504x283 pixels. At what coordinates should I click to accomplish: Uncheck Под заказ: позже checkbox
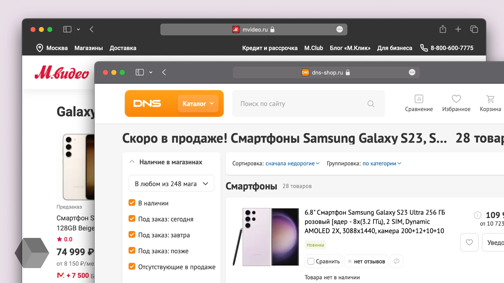pos(132,251)
